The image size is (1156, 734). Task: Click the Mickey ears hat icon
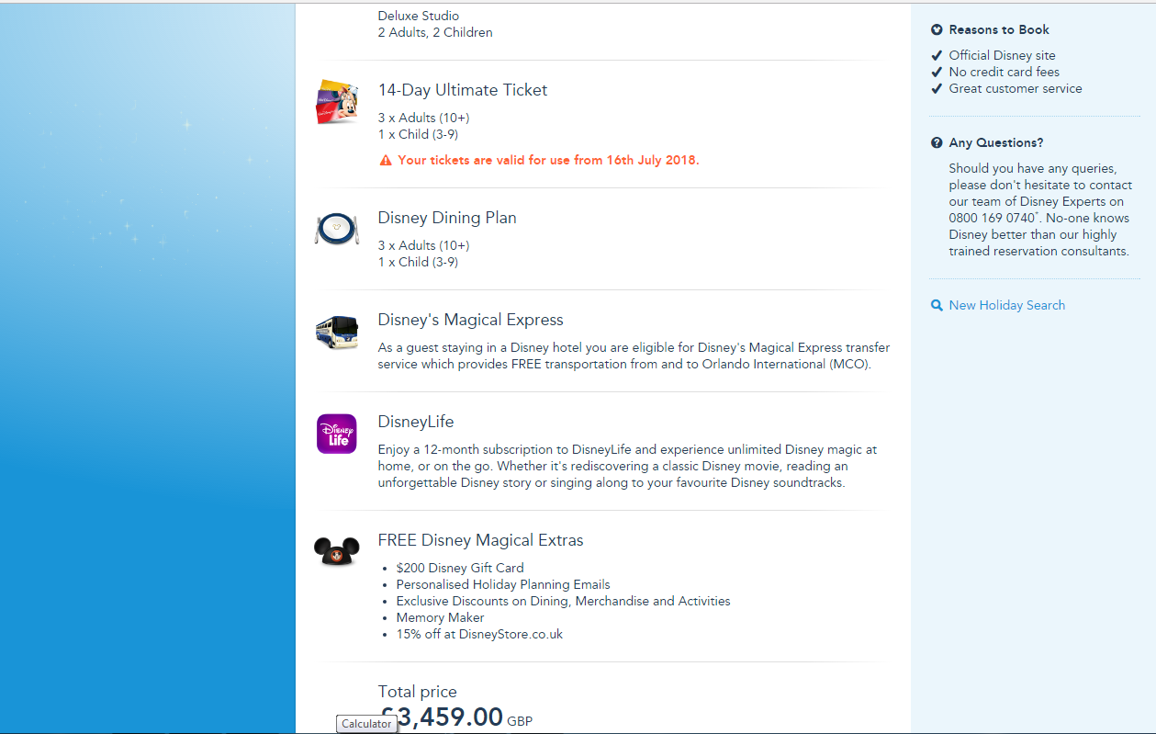click(x=336, y=551)
